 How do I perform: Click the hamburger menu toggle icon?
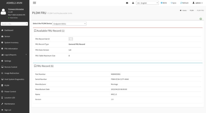(x=34, y=3)
